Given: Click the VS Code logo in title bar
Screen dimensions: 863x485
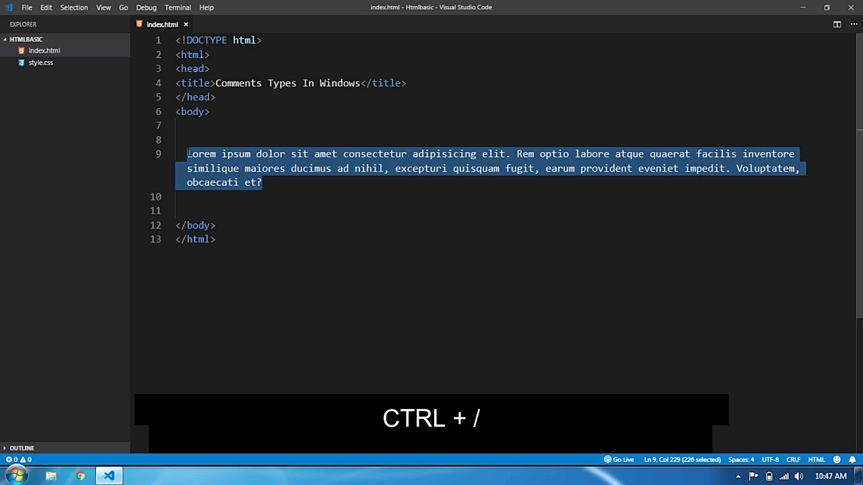Looking at the screenshot, I should (8, 7).
